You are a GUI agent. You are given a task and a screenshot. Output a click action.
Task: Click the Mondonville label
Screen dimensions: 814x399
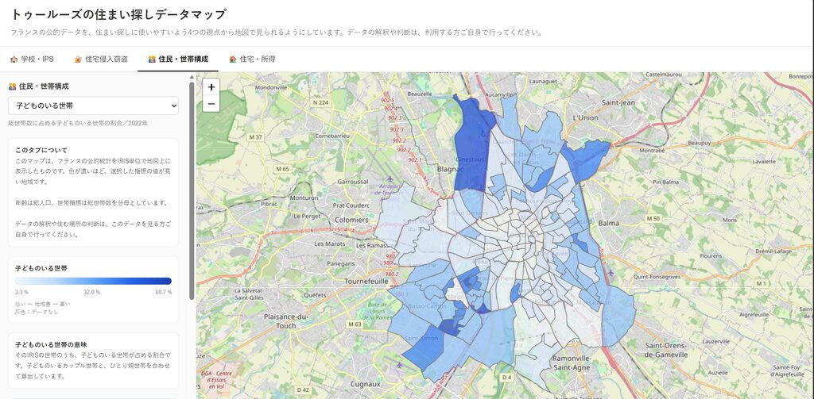coord(270,87)
